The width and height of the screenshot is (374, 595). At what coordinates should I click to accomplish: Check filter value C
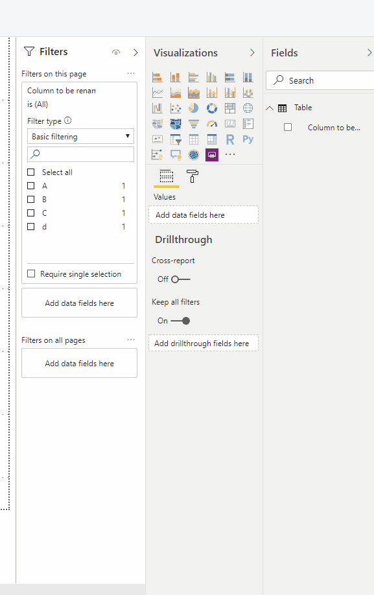[x=31, y=213]
